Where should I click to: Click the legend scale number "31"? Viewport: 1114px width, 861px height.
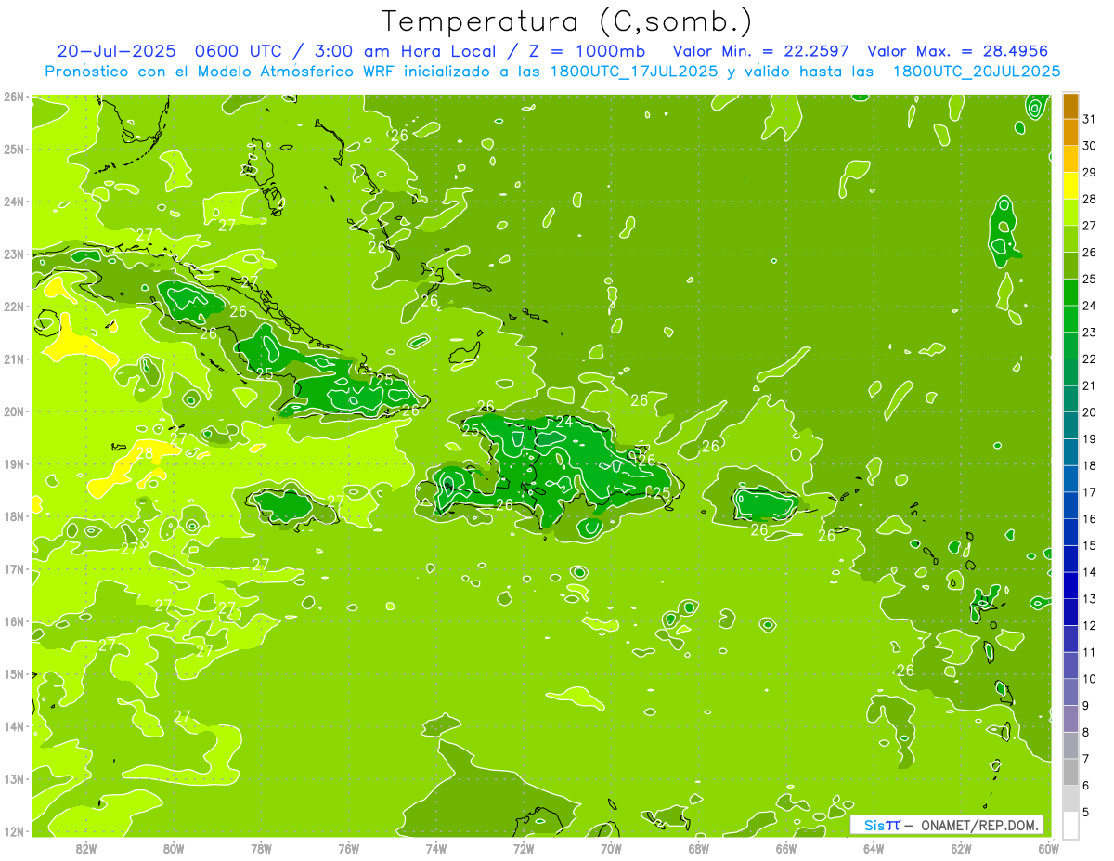1089,119
